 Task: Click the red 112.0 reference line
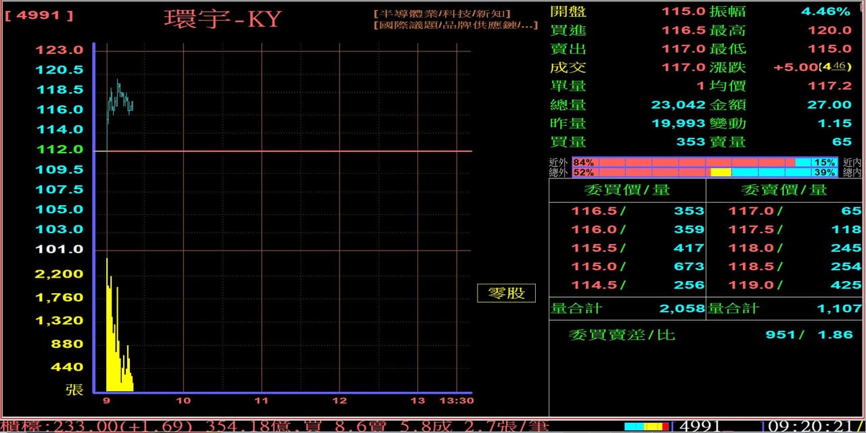(x=282, y=151)
